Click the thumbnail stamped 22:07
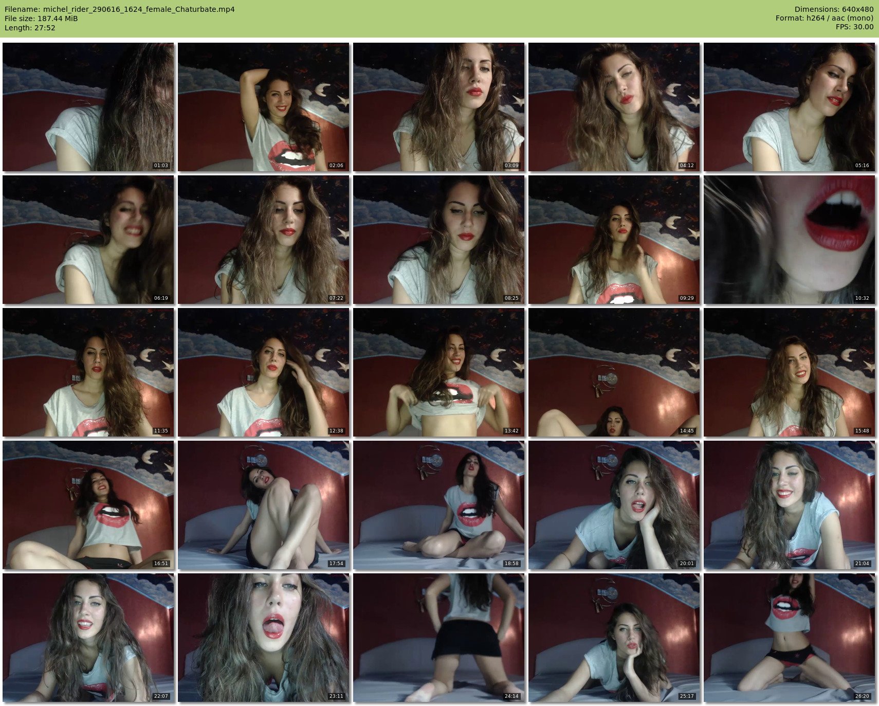Image resolution: width=879 pixels, height=706 pixels. pyautogui.click(x=88, y=638)
